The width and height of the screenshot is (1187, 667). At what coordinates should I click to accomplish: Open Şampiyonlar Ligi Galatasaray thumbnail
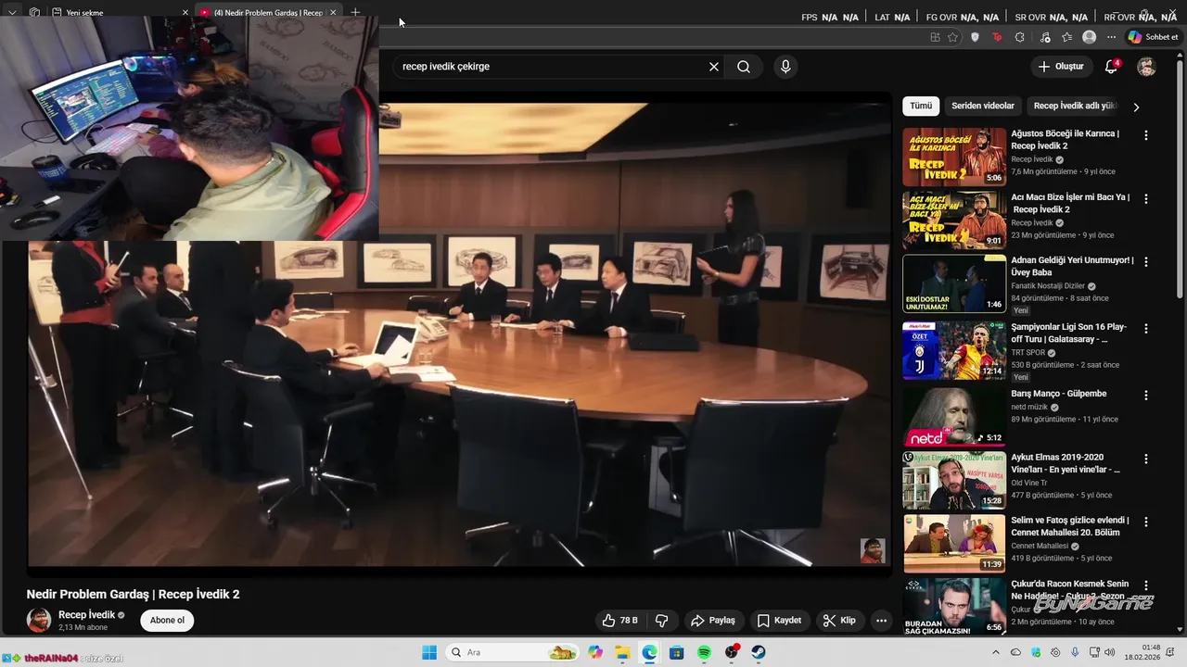(954, 350)
